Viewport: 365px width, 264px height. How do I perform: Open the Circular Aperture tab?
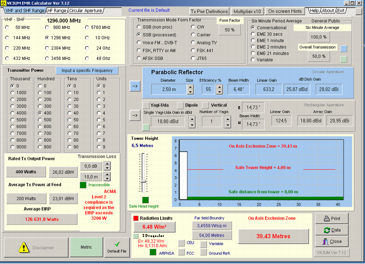tap(85, 11)
